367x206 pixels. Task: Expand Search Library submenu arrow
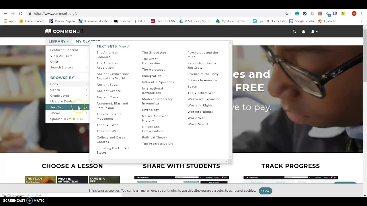pyautogui.click(x=86, y=68)
